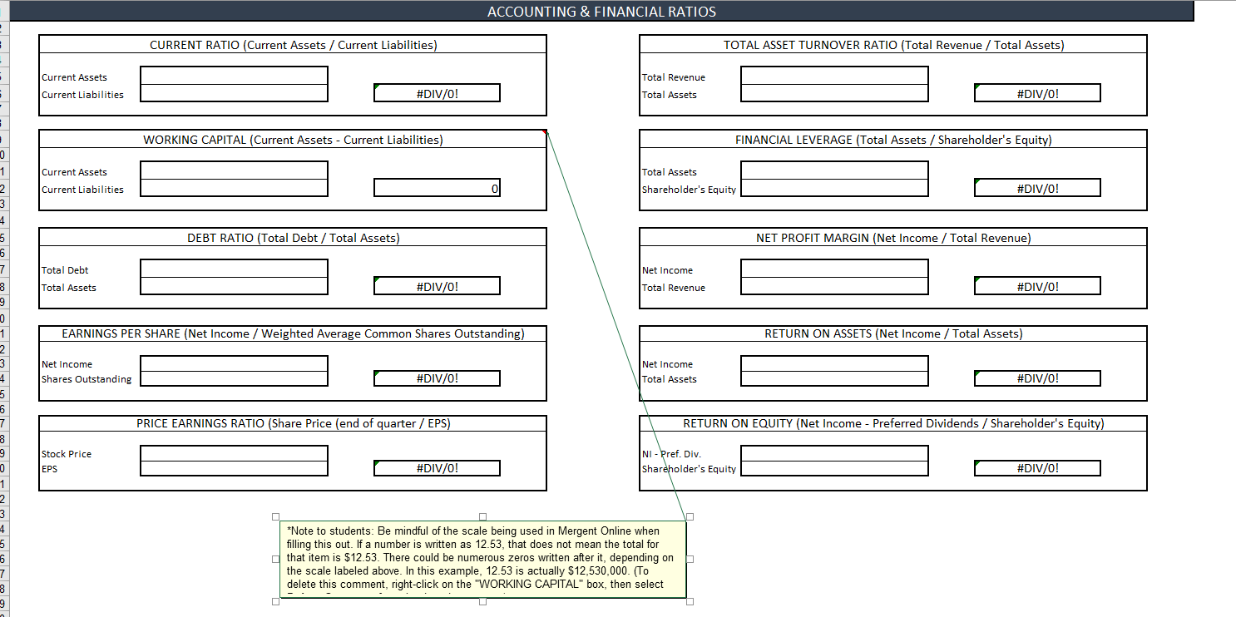Click the Stock Price input field
The width and height of the screenshot is (1236, 617).
pyautogui.click(x=234, y=453)
